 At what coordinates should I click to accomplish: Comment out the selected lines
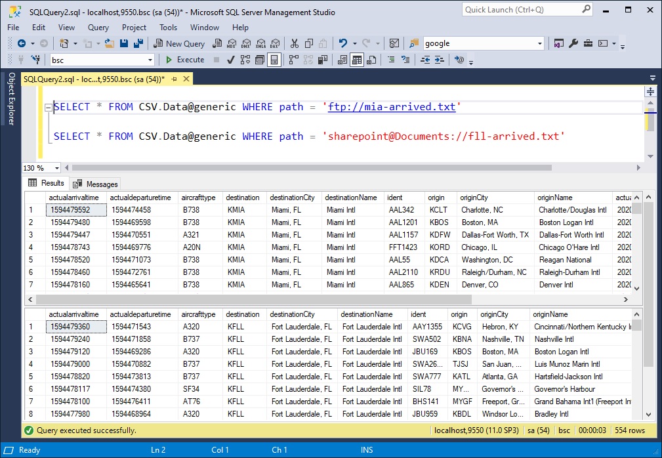(392, 60)
